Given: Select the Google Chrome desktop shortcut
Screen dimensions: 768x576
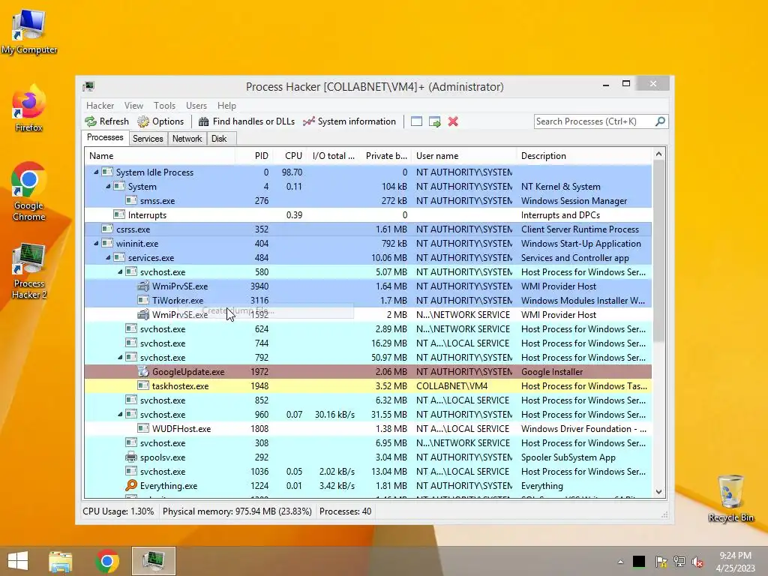Looking at the screenshot, I should tap(29, 192).
